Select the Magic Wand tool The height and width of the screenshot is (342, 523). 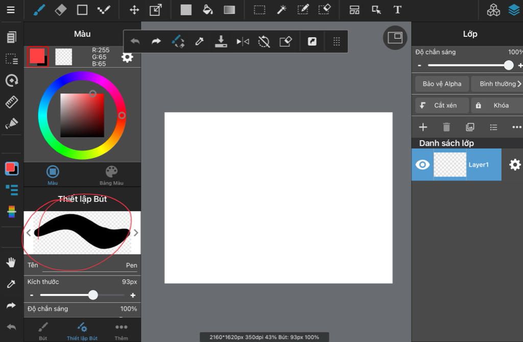[x=281, y=10]
